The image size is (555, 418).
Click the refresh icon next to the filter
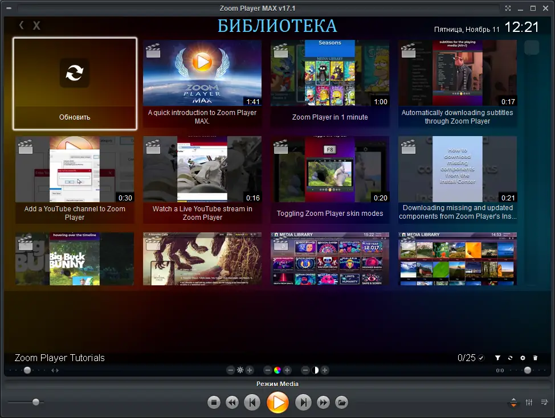pyautogui.click(x=510, y=358)
